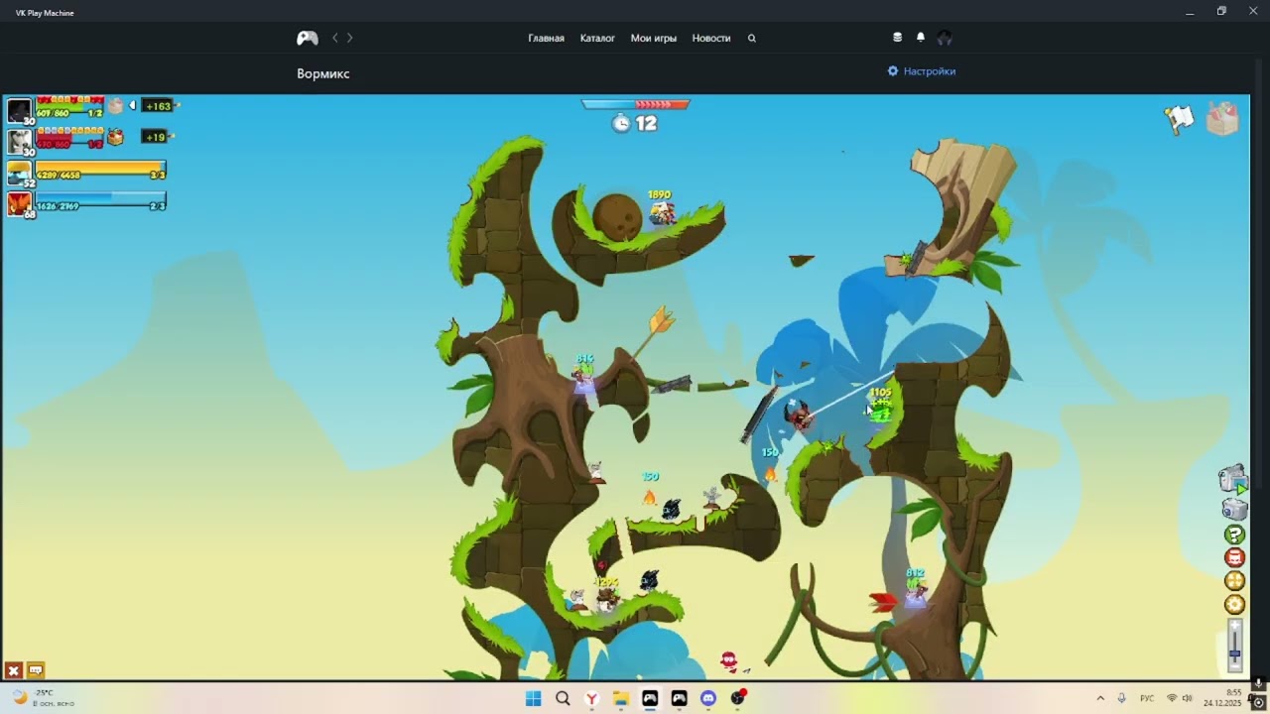This screenshot has height=714, width=1270.
Task: Open the coins balance icon in header
Action: click(x=898, y=37)
